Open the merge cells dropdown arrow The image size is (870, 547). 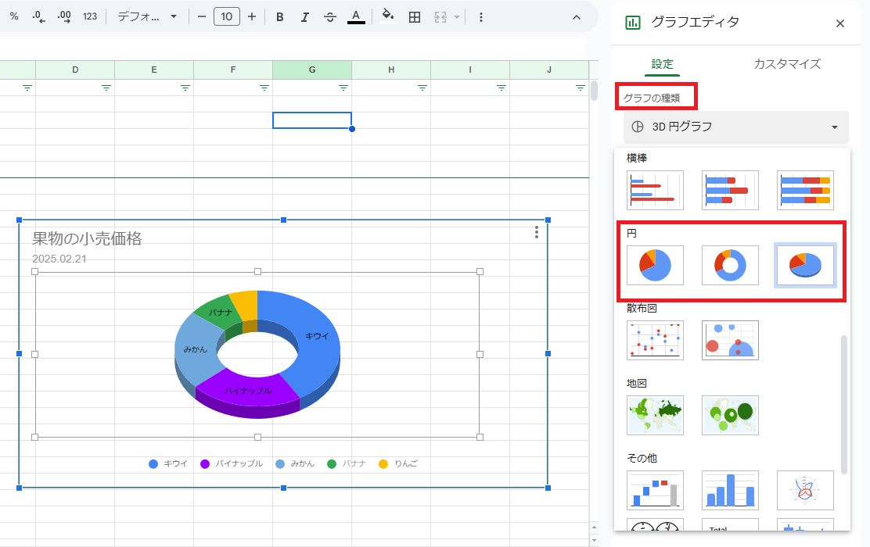tap(457, 17)
